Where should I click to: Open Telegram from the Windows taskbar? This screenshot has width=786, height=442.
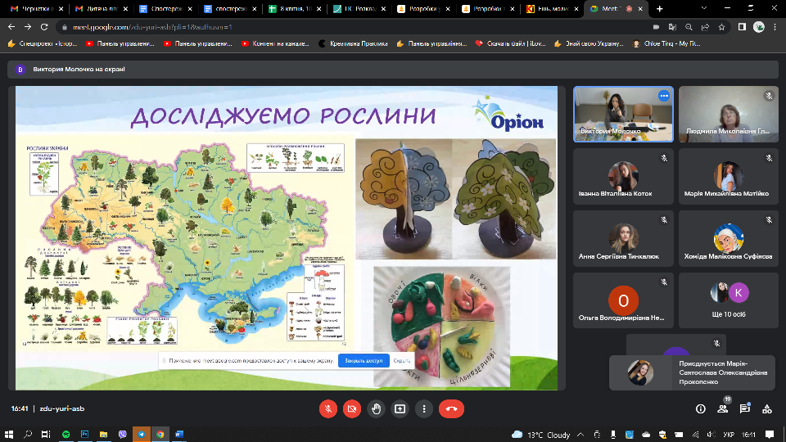click(142, 434)
